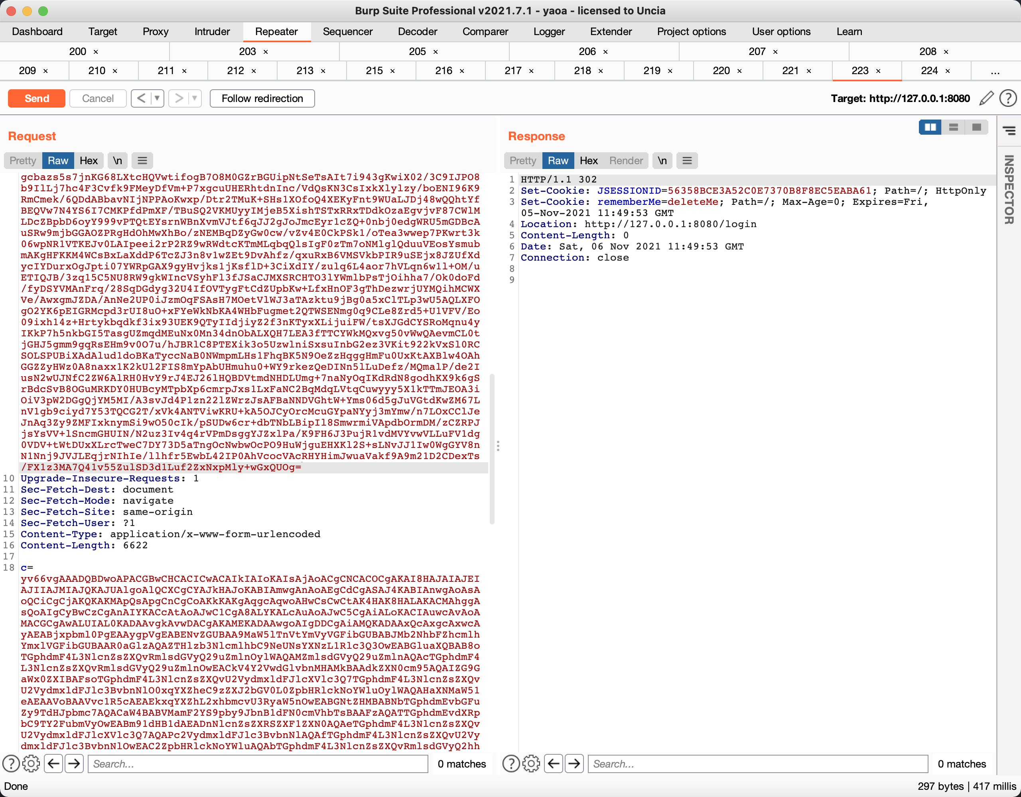
Task: Go to previous request search match
Action: click(x=54, y=764)
